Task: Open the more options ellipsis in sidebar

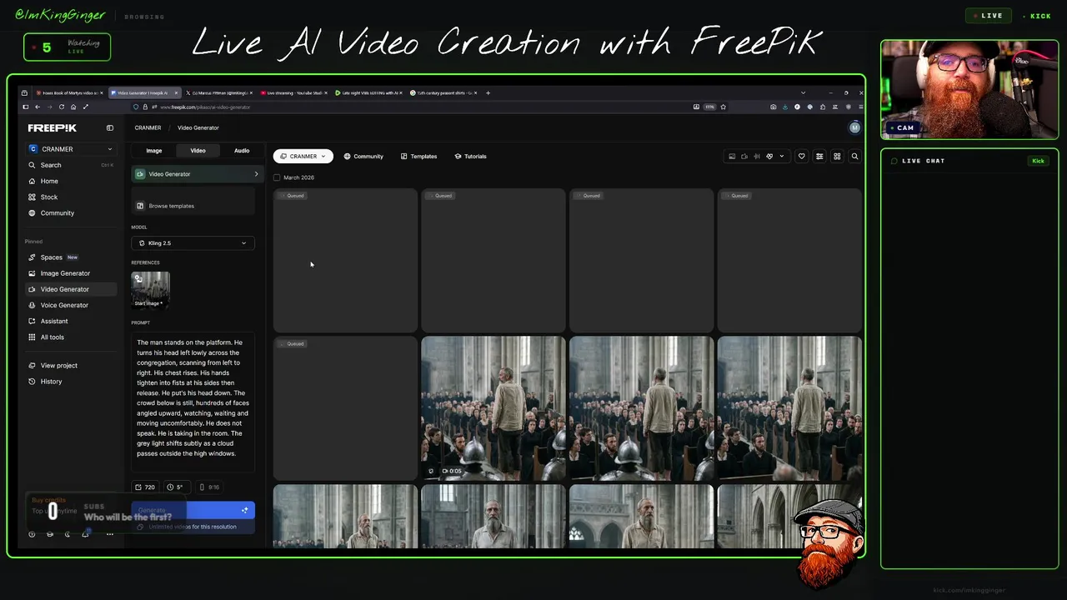Action: click(x=109, y=534)
